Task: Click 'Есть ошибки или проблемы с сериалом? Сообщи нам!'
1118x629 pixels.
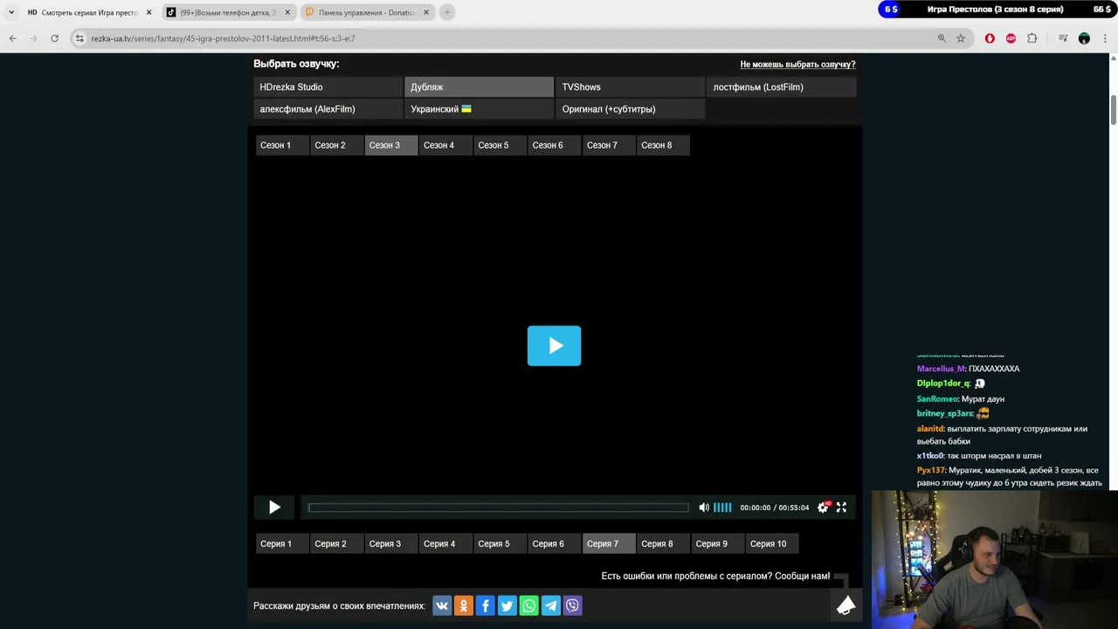Action: (x=715, y=576)
